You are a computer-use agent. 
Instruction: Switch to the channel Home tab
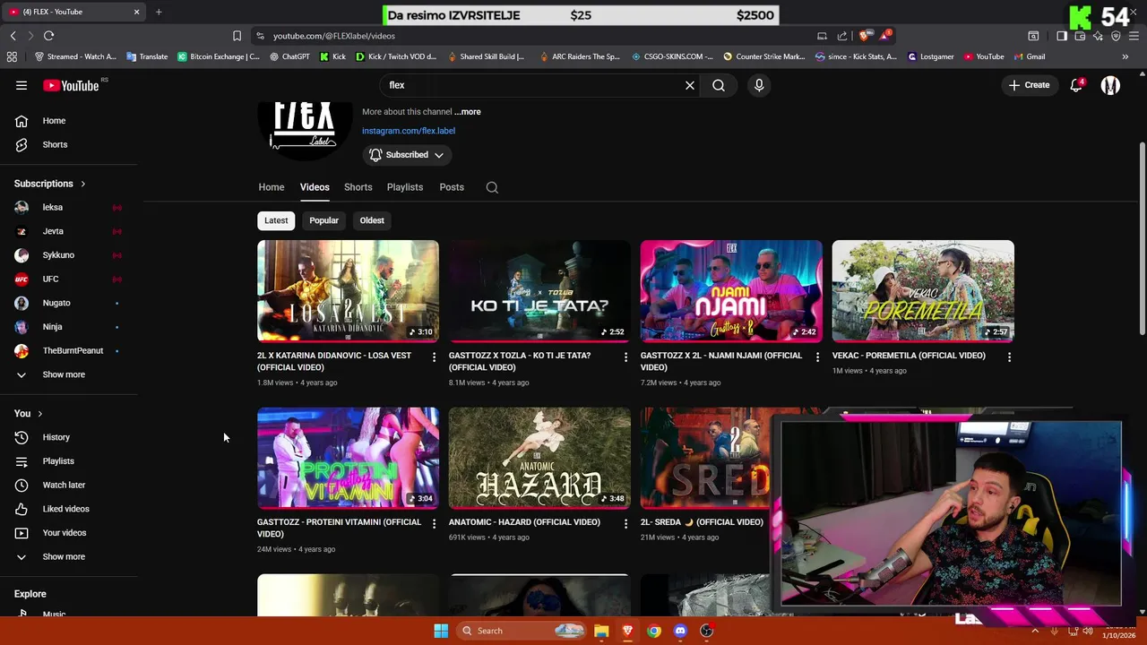click(x=272, y=187)
